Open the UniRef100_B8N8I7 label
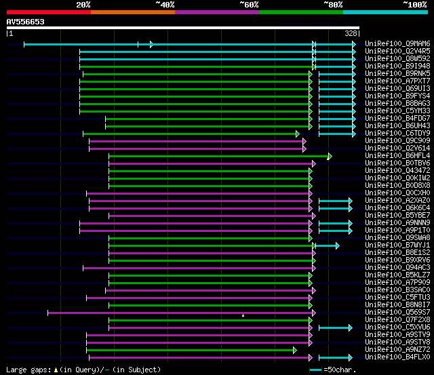The height and width of the screenshot is (375, 434). click(397, 305)
